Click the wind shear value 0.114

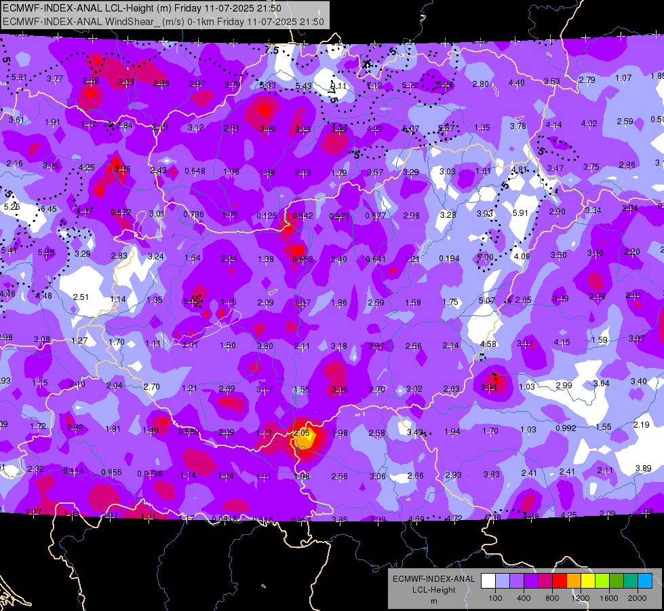(74, 471)
